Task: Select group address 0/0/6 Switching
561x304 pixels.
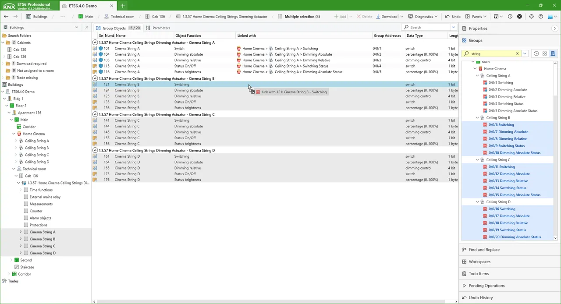Action: tap(501, 125)
